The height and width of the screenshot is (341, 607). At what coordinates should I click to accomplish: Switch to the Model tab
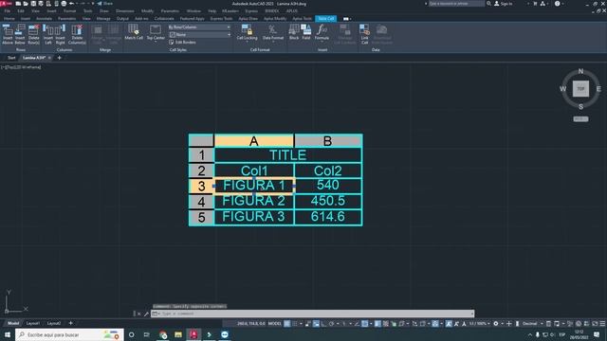(13, 323)
